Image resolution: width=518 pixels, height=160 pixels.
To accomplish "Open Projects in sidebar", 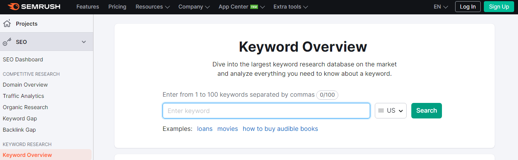I will pyautogui.click(x=27, y=24).
